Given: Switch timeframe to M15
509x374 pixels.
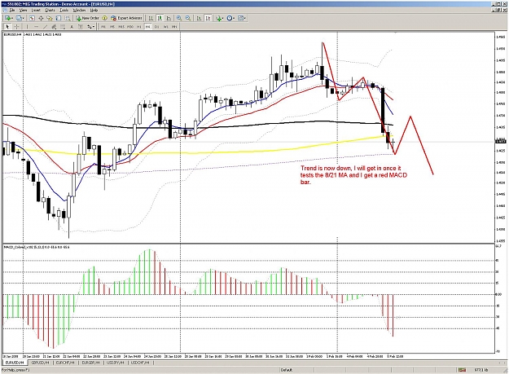Looking at the screenshot, I should 121,27.
